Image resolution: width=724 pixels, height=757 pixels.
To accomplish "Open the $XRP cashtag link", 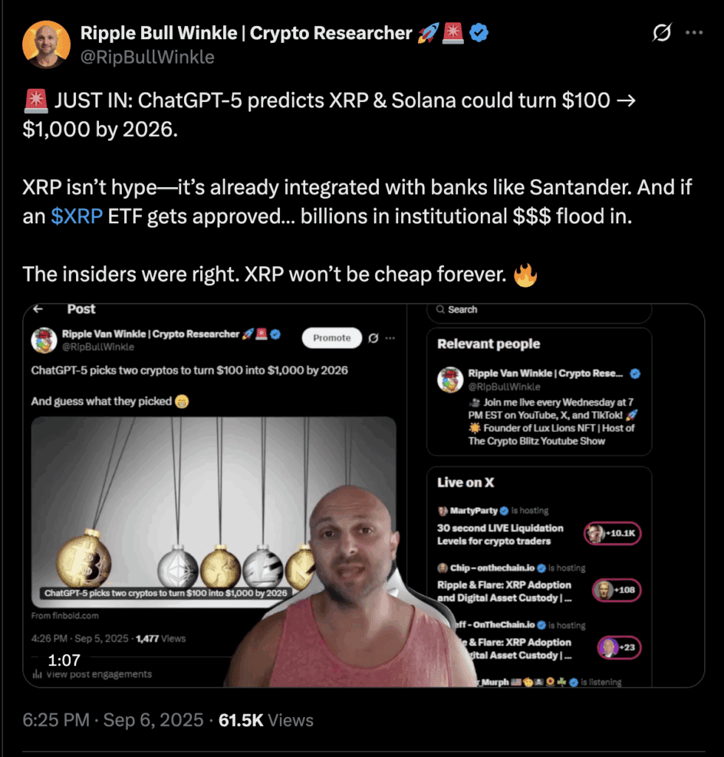I will 77,217.
